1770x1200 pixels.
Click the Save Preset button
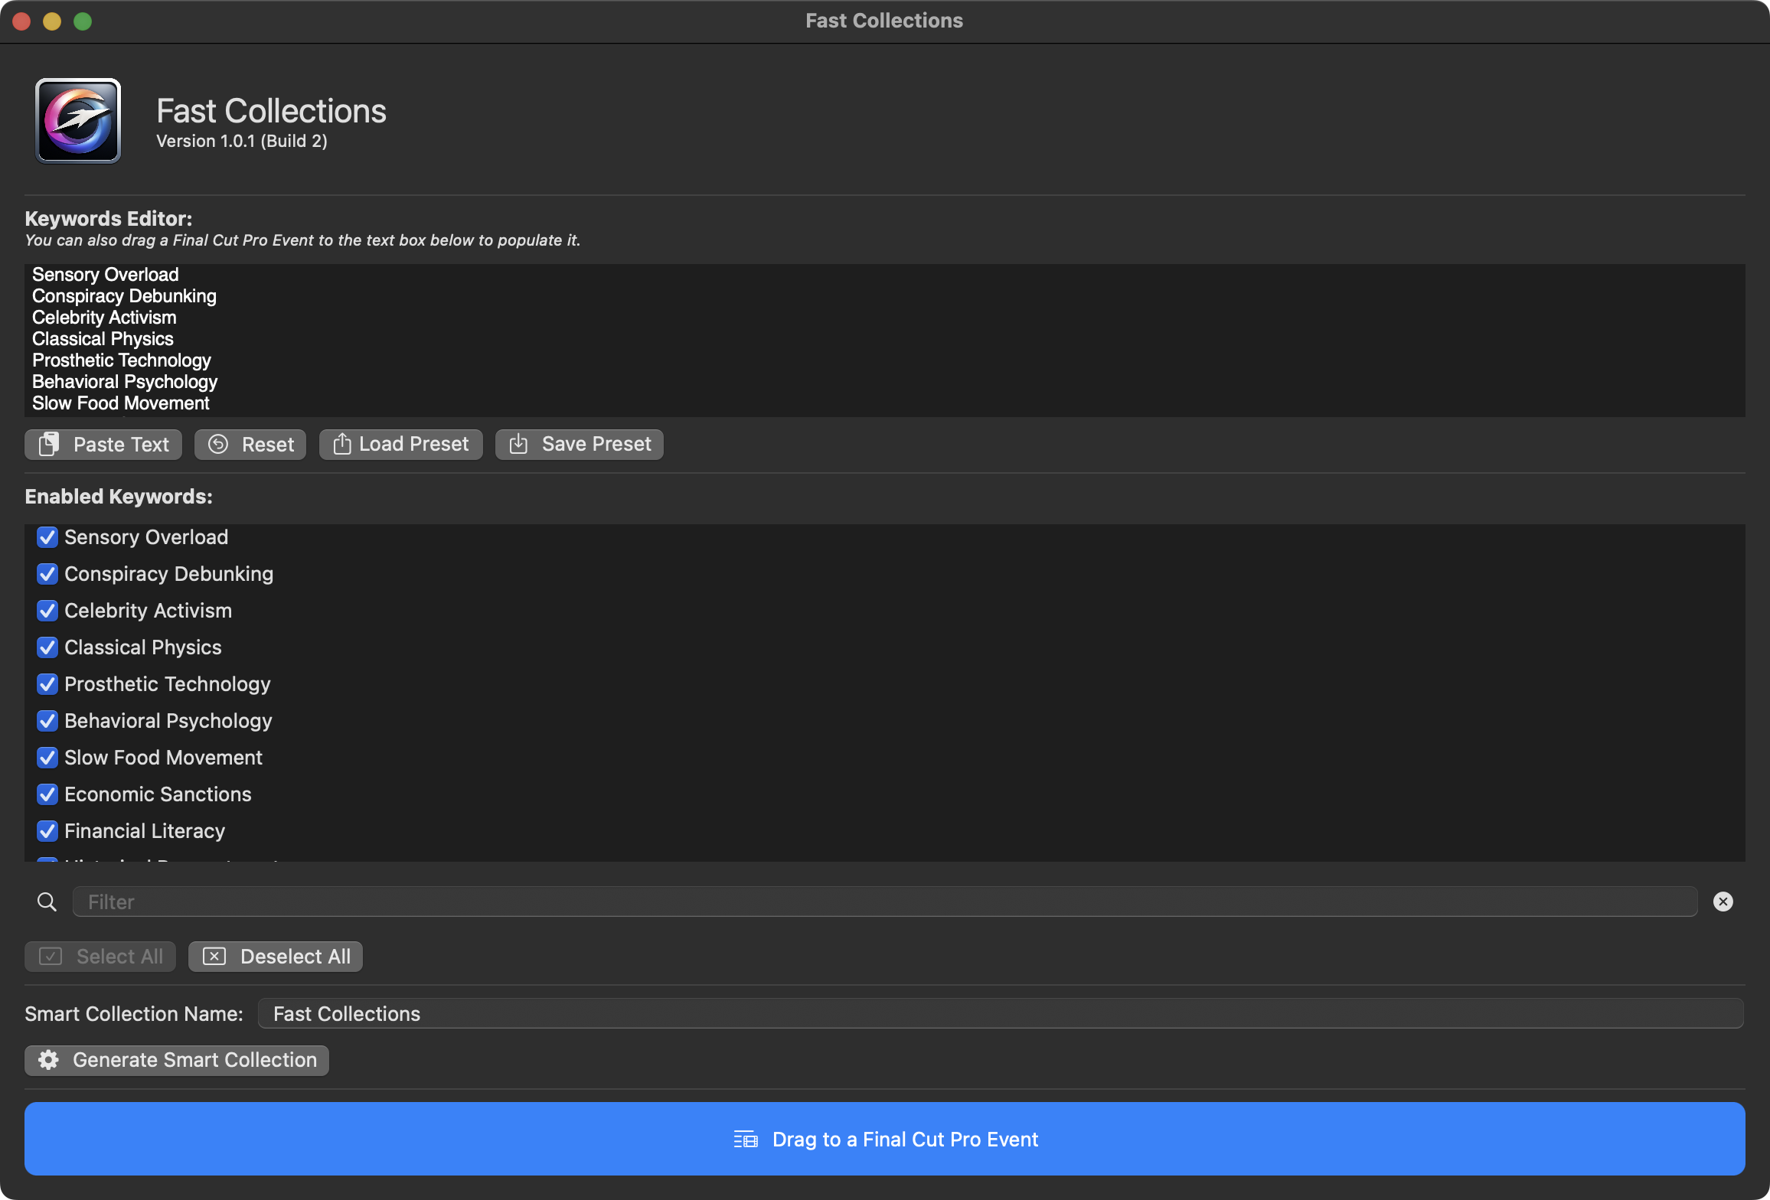pos(580,445)
